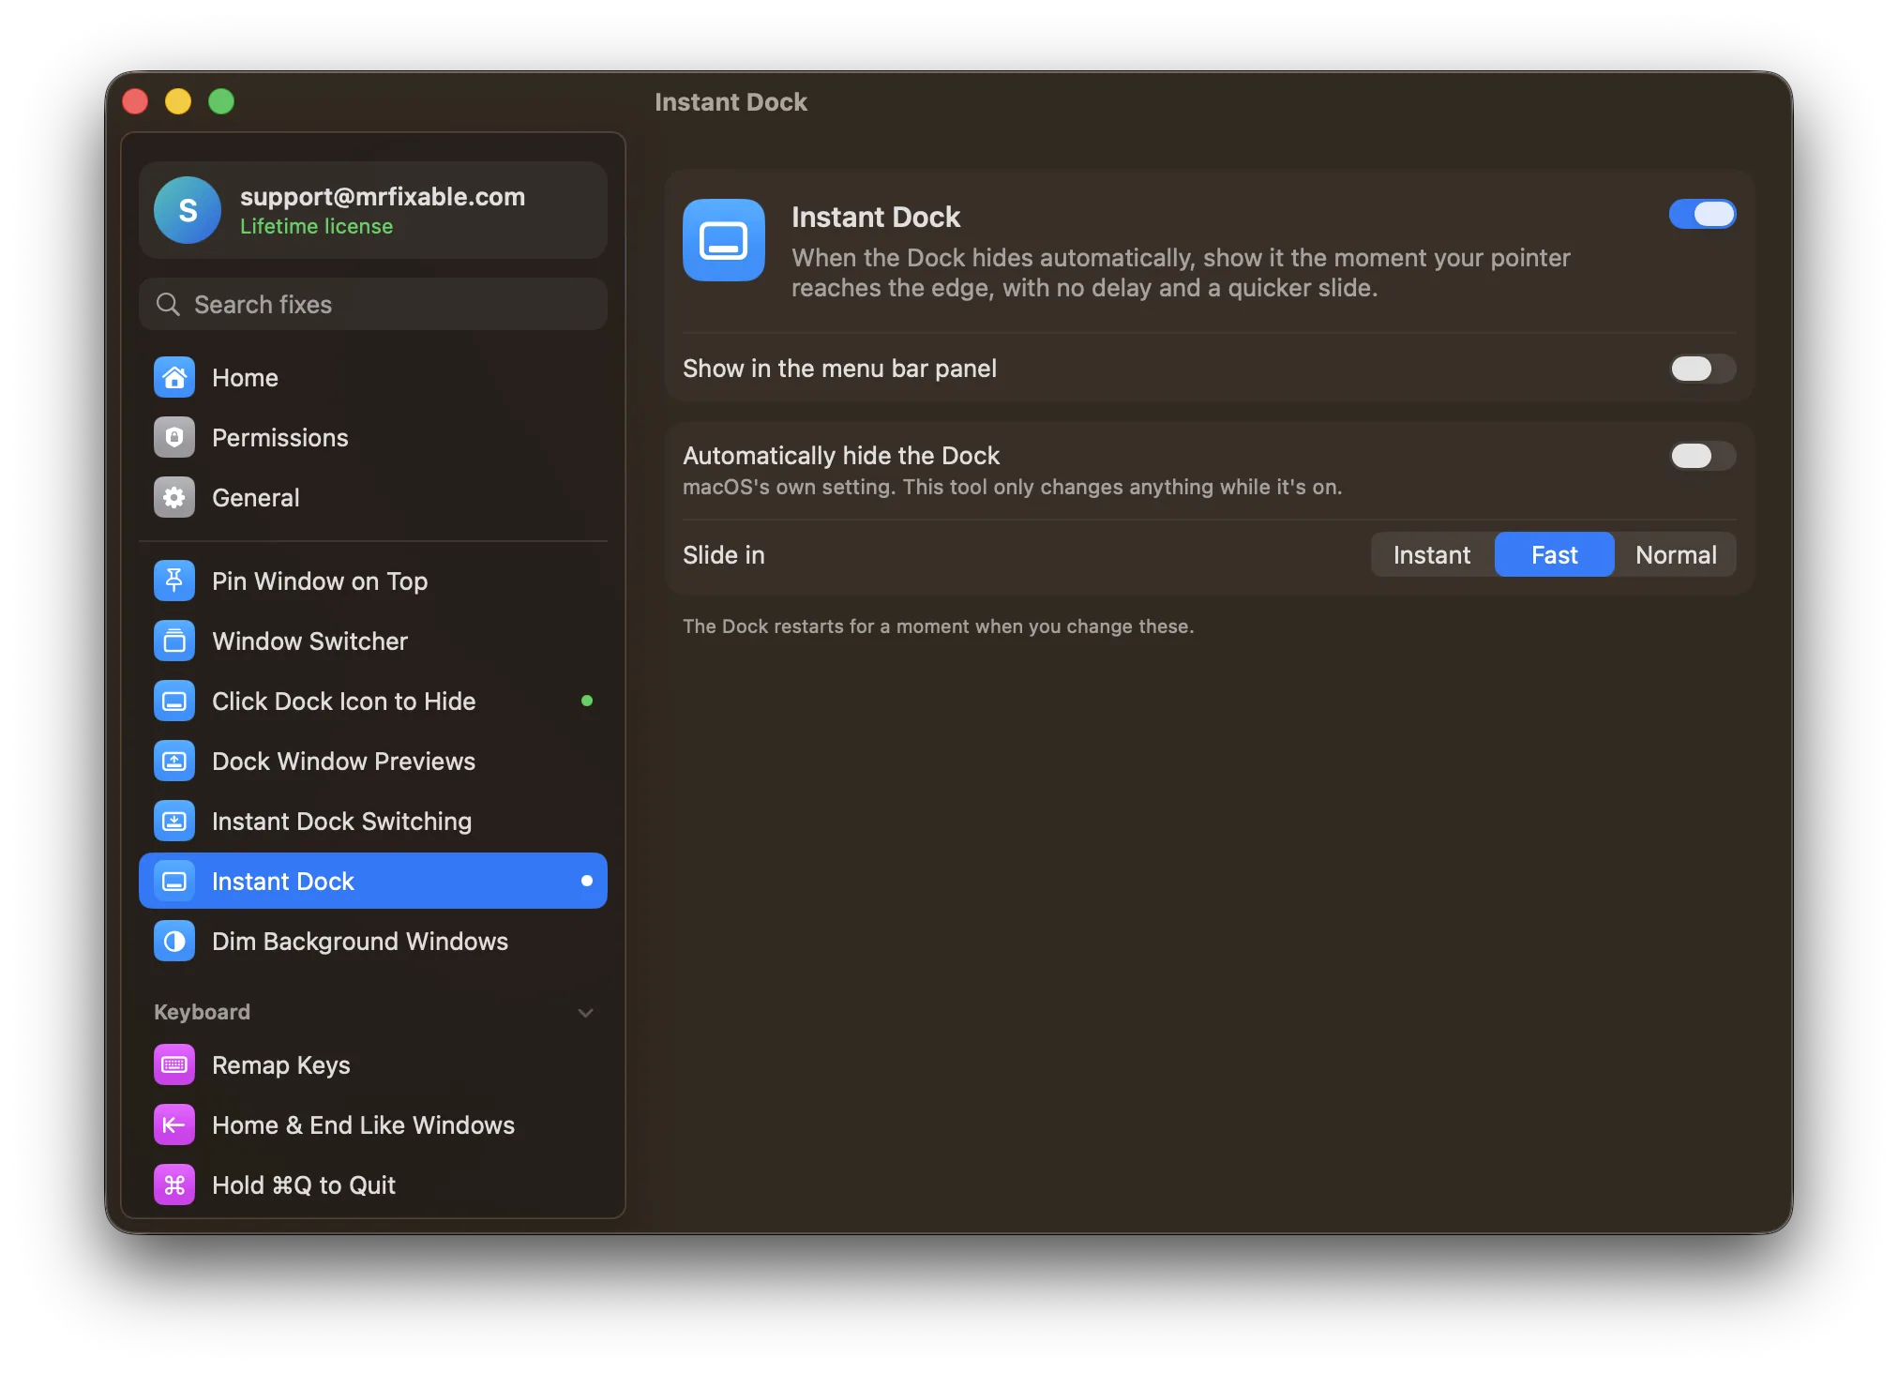Click the Instant Dock window title
Image resolution: width=1898 pixels, height=1373 pixels.
click(x=731, y=102)
